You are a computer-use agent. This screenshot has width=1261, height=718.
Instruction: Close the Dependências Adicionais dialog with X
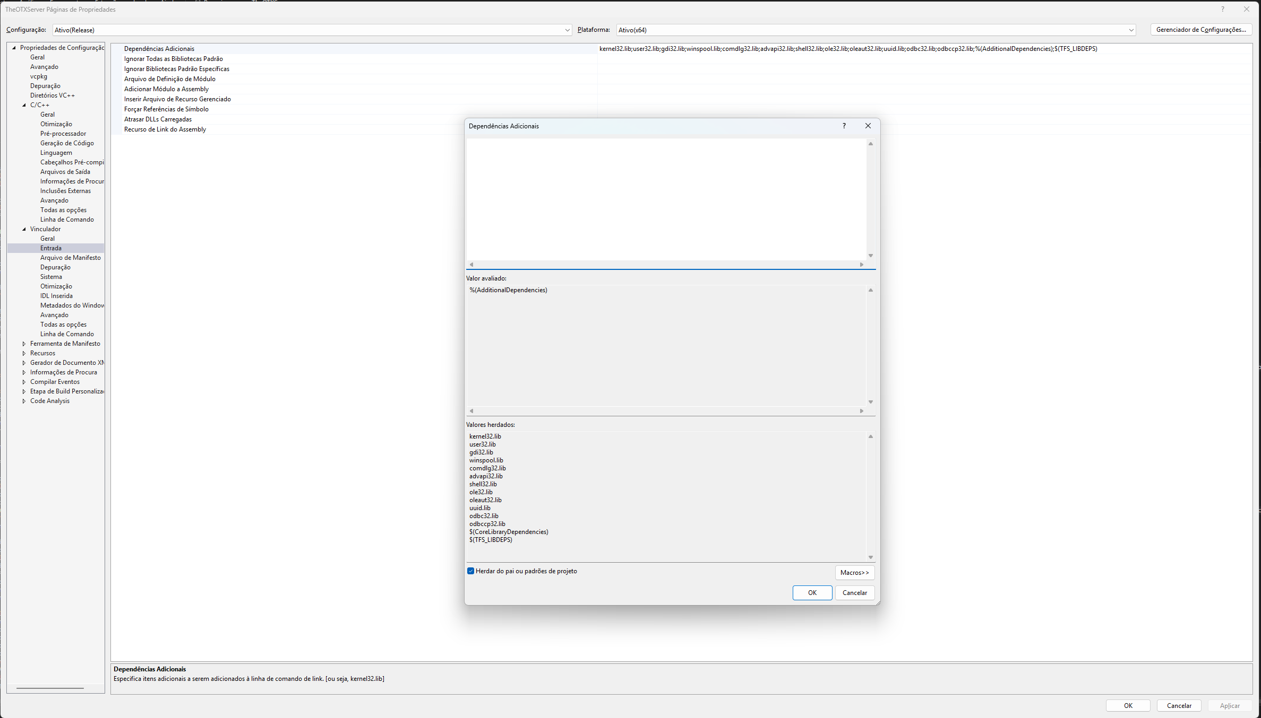pyautogui.click(x=868, y=126)
